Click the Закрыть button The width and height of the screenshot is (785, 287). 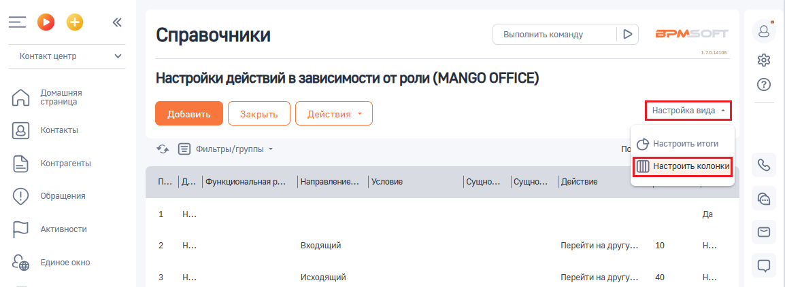(x=258, y=114)
